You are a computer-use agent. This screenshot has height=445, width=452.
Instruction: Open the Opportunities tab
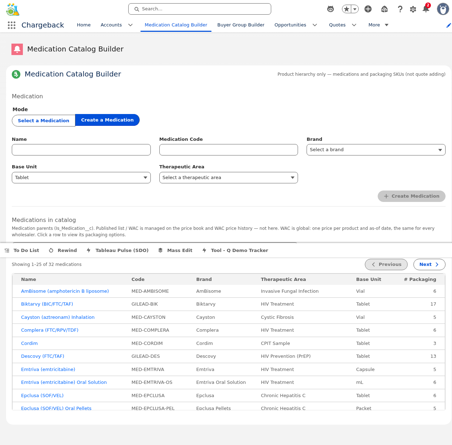point(290,25)
